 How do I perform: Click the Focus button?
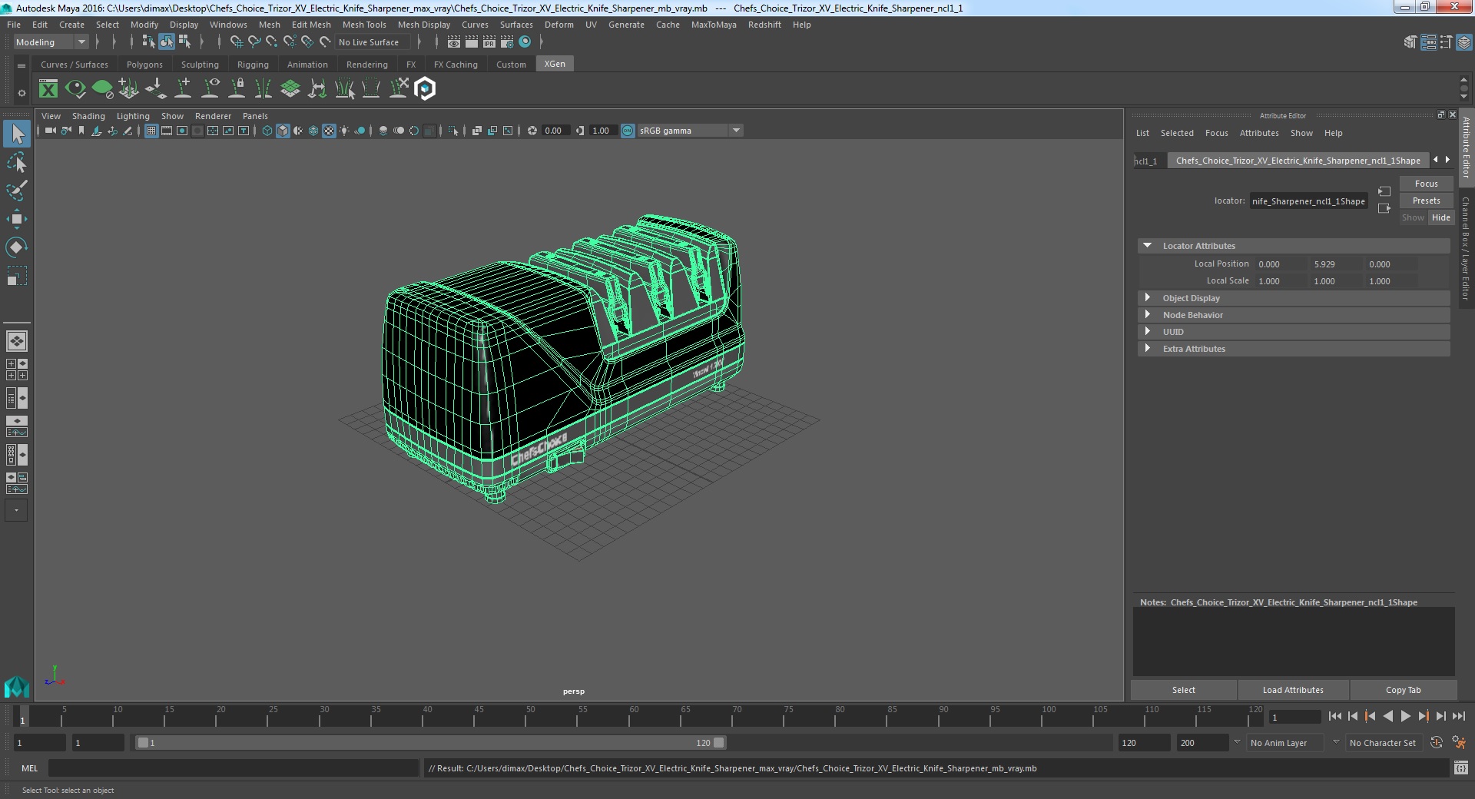coord(1426,184)
